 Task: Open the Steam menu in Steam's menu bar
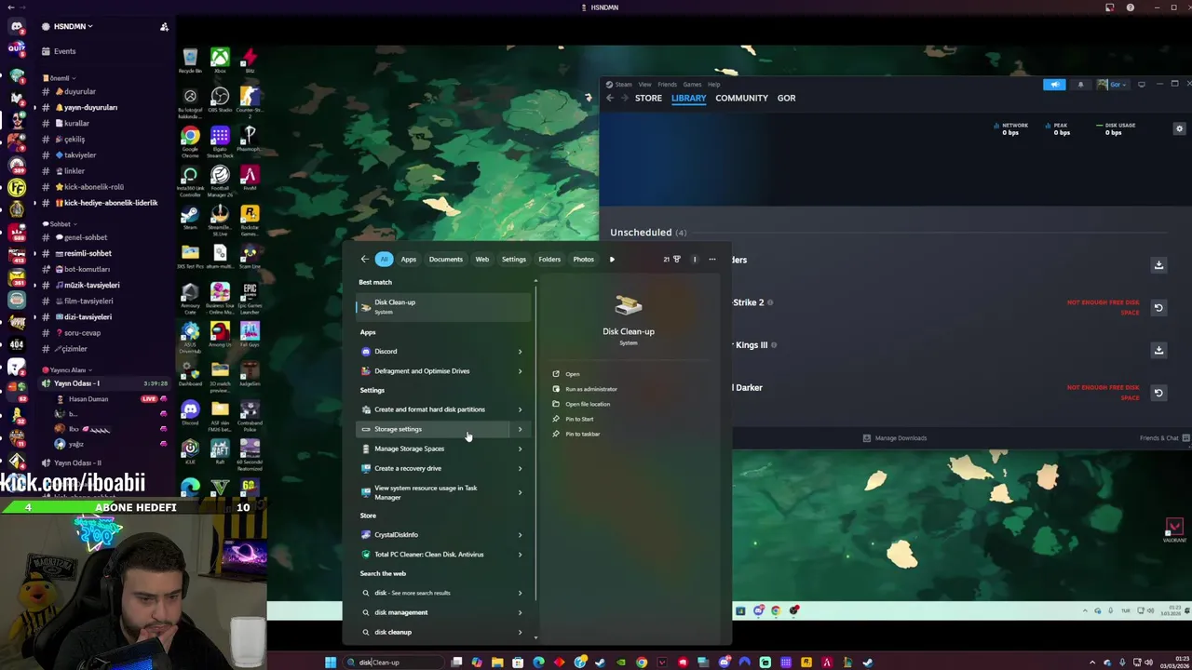pyautogui.click(x=624, y=85)
